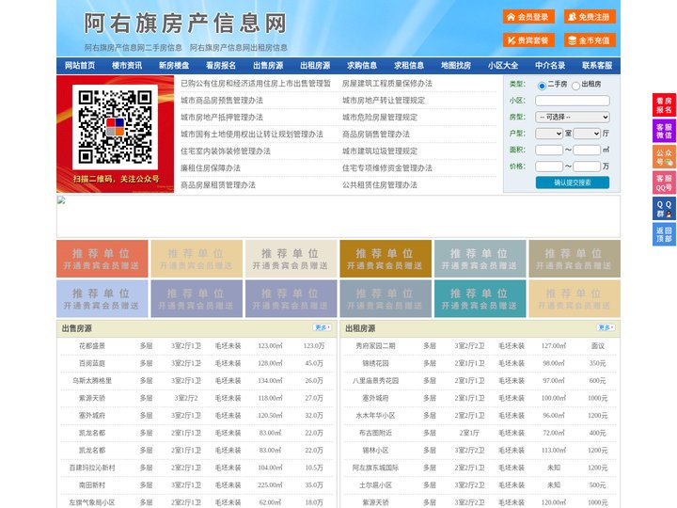This screenshot has height=508, width=677.
Task: Open 出售房源 navigation item
Action: (x=268, y=66)
